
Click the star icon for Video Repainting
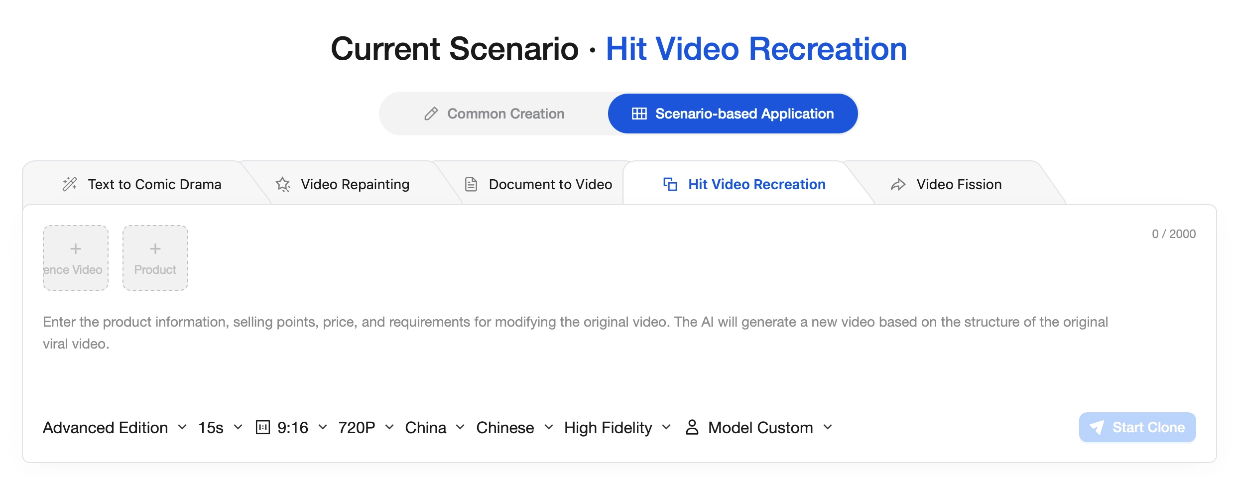coord(283,184)
